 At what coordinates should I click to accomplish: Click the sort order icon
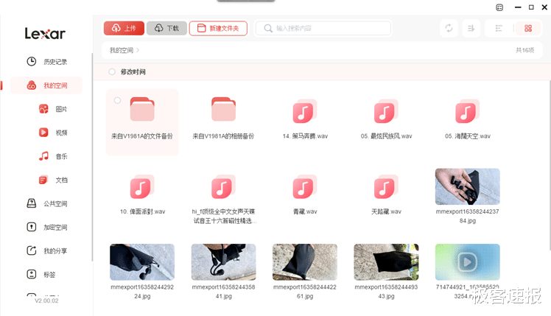tap(471, 28)
